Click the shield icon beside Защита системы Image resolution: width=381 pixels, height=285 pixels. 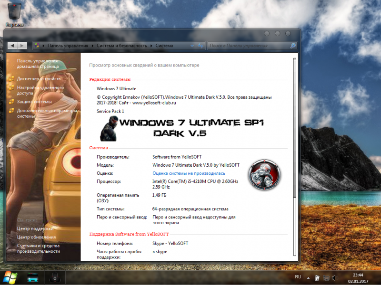pyautogui.click(x=11, y=102)
